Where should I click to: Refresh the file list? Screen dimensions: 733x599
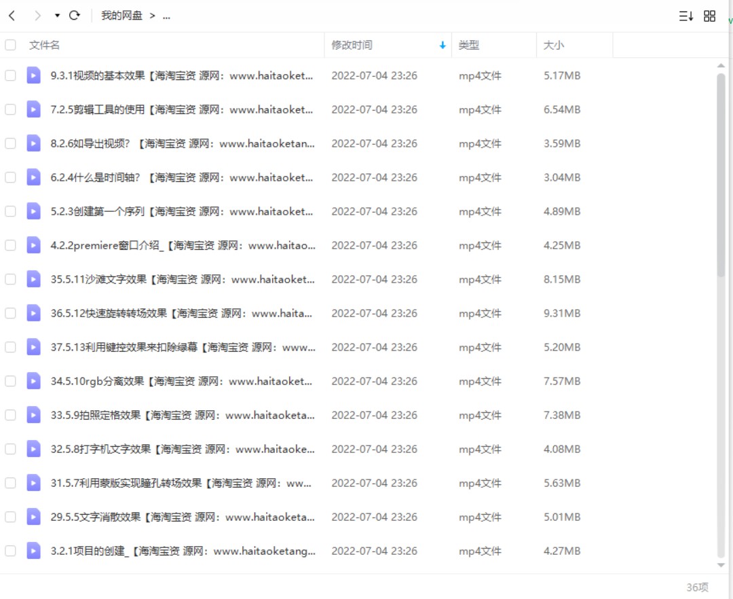coord(75,16)
